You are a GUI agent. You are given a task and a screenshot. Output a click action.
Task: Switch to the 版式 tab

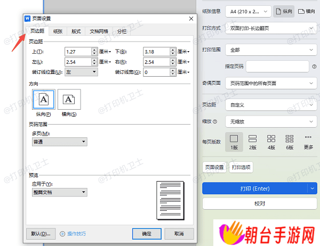(x=76, y=31)
